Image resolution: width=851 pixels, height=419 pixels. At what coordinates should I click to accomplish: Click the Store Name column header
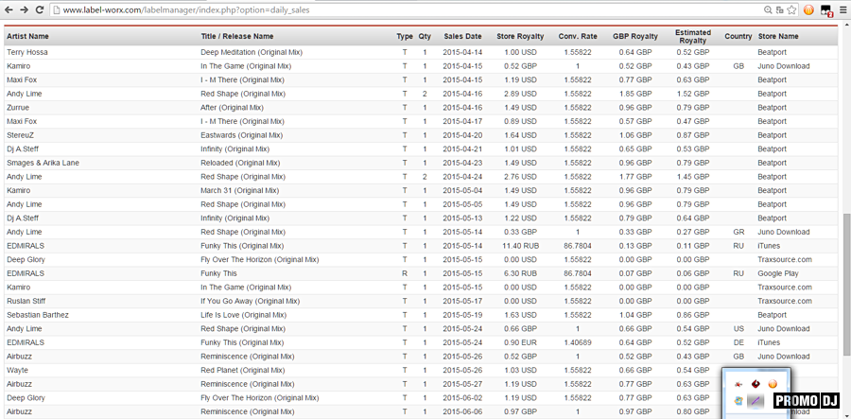(x=778, y=36)
